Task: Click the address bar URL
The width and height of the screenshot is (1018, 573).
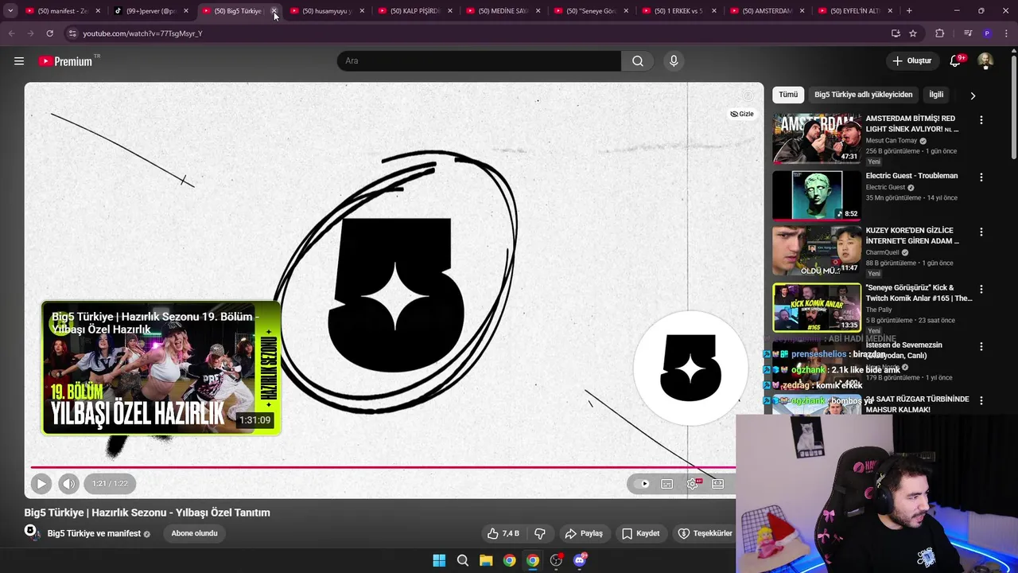Action: tap(142, 33)
